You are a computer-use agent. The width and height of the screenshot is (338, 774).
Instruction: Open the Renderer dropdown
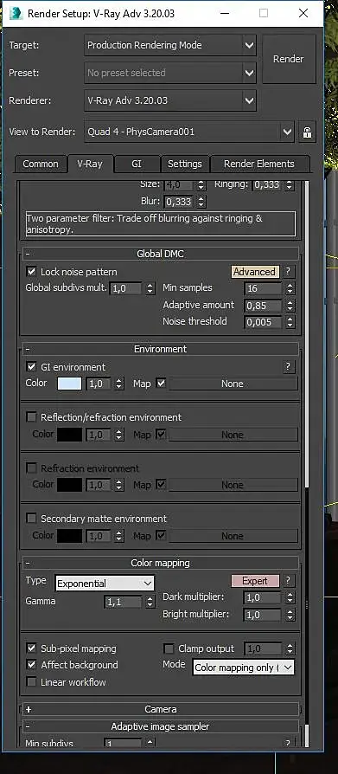[x=170, y=100]
